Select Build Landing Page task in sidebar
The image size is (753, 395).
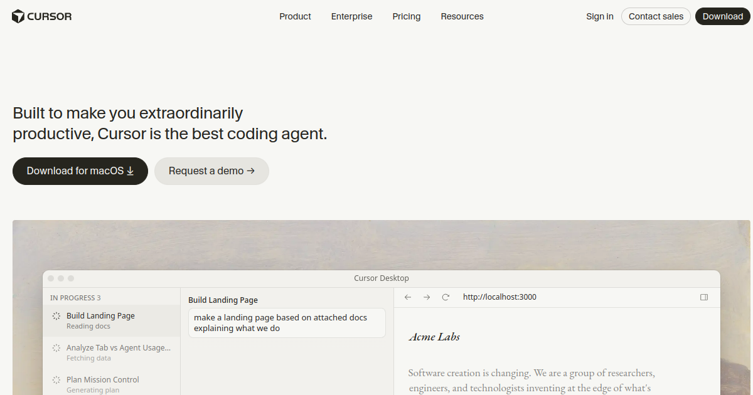click(x=112, y=320)
